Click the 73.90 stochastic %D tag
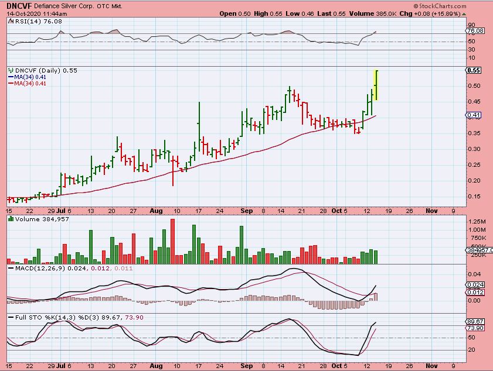Image resolution: width=493 pixels, height=371 pixels. coord(475,328)
